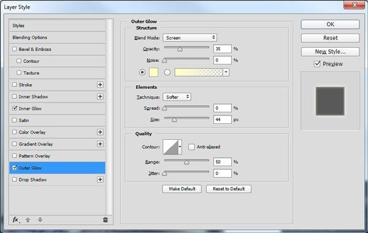Enable the Color Overlay checkbox
Screen dimensions: 368x233
(15, 132)
